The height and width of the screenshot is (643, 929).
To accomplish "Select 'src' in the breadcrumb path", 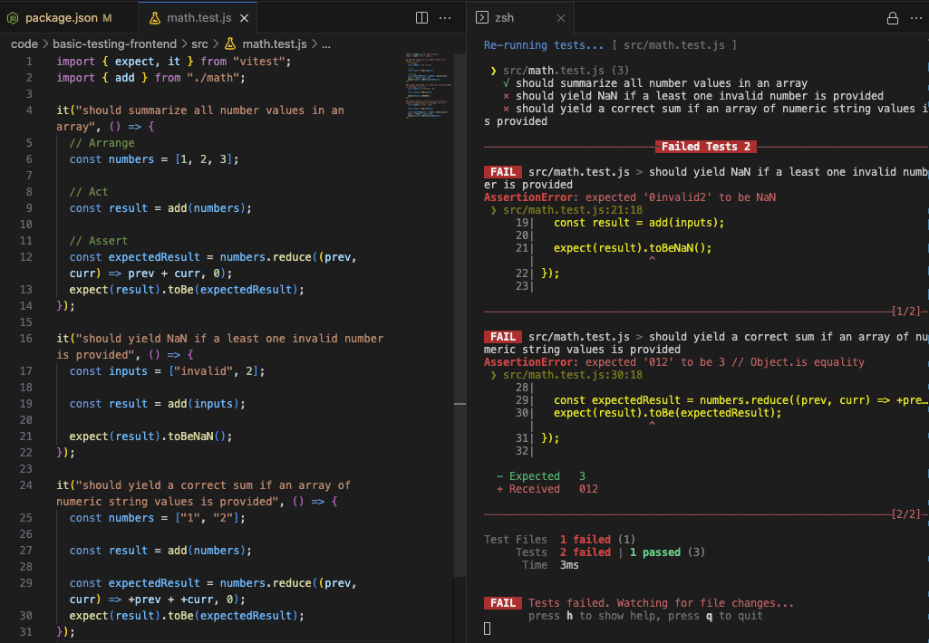I will pos(199,43).
